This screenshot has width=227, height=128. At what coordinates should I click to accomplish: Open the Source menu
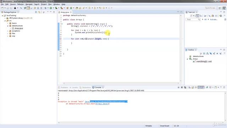(13, 4)
